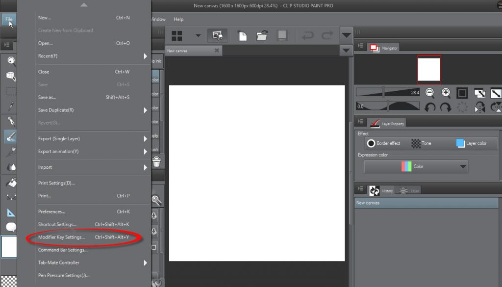Toggle the Border effect option

pos(383,143)
